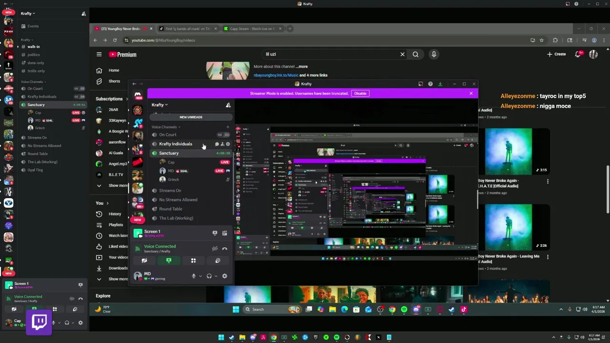Open Krafty server menu in left Discord window
The image size is (610, 343).
(x=28, y=13)
